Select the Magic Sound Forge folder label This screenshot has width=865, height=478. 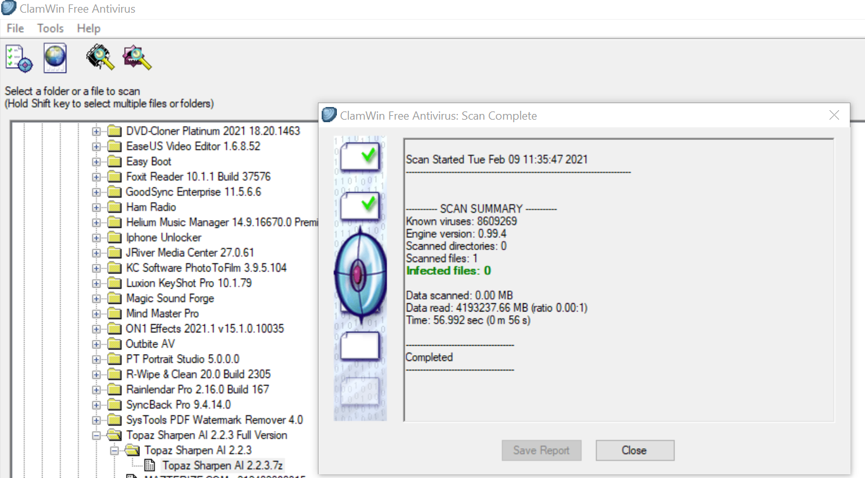(170, 298)
